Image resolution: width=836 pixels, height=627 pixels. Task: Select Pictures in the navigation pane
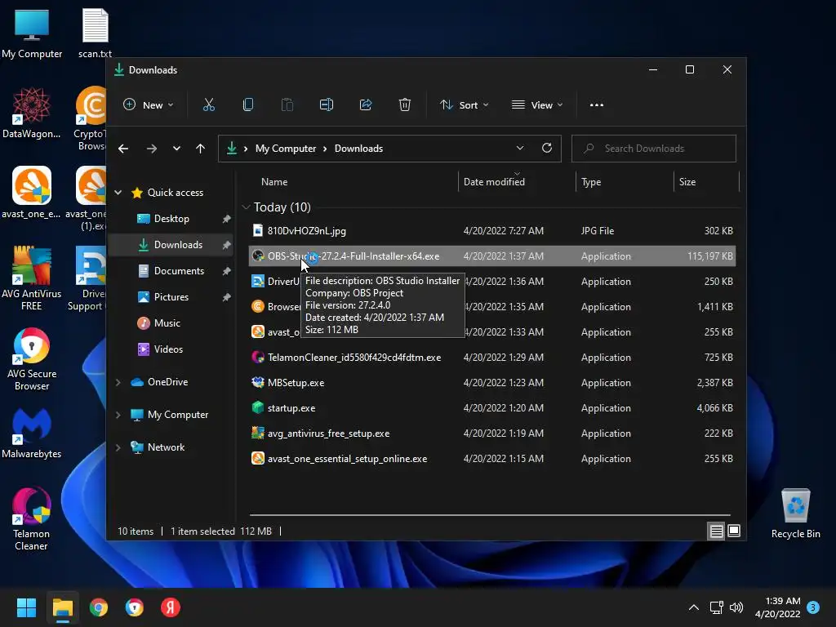pyautogui.click(x=171, y=297)
